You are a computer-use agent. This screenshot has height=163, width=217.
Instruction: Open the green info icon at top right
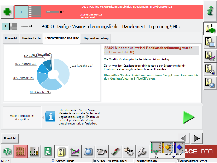click(x=210, y=11)
